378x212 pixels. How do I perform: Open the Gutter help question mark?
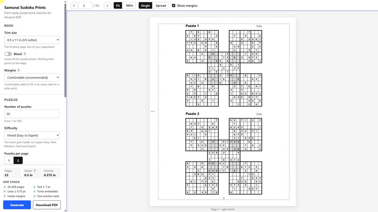pyautogui.click(x=35, y=171)
